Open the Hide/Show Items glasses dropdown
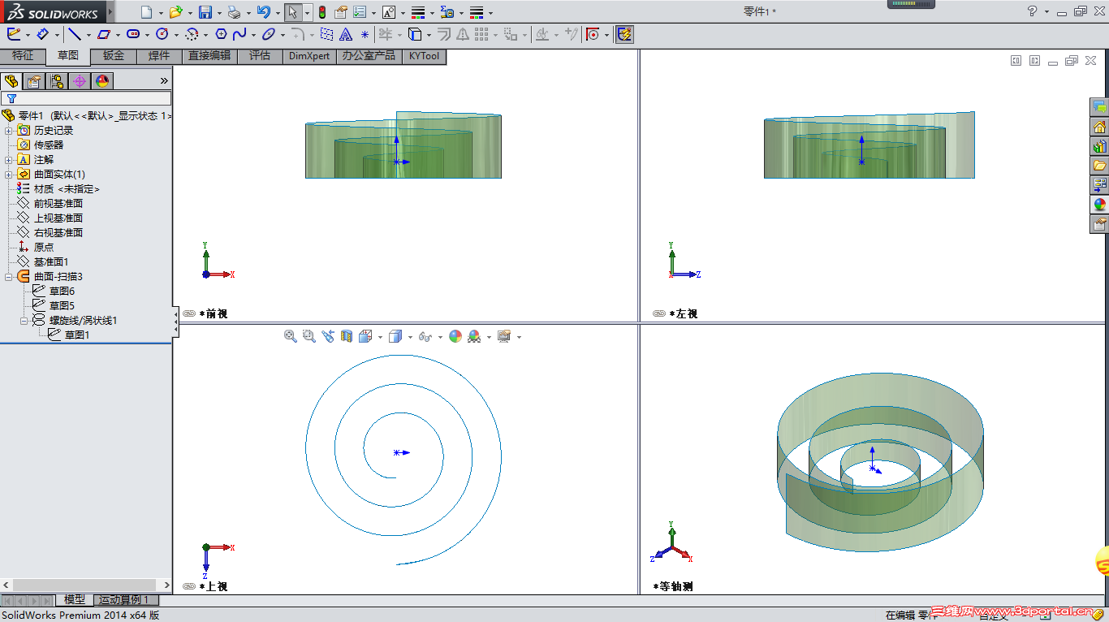Image resolution: width=1109 pixels, height=622 pixels. coord(440,337)
